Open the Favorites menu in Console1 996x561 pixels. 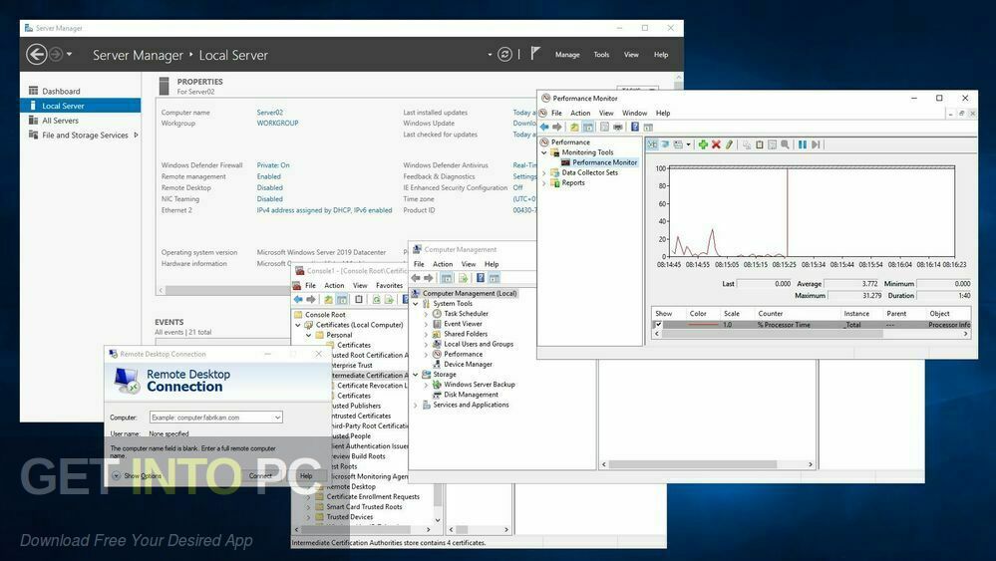click(x=390, y=286)
